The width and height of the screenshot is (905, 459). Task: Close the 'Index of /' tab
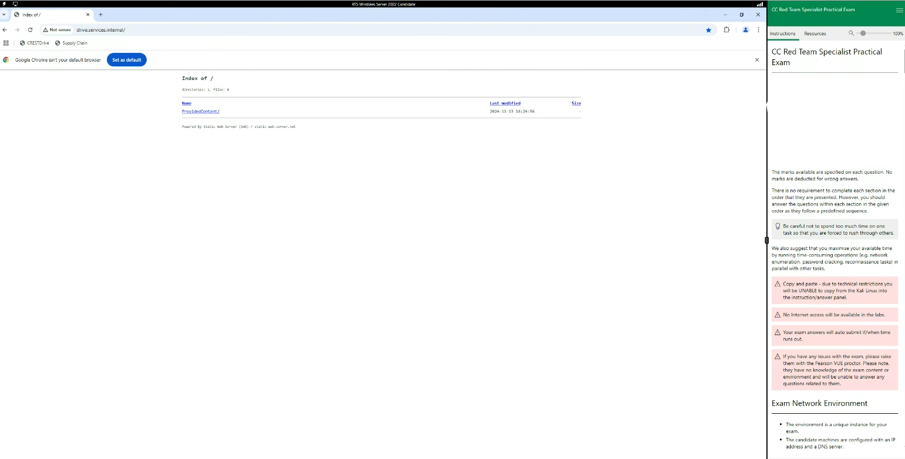pyautogui.click(x=87, y=15)
